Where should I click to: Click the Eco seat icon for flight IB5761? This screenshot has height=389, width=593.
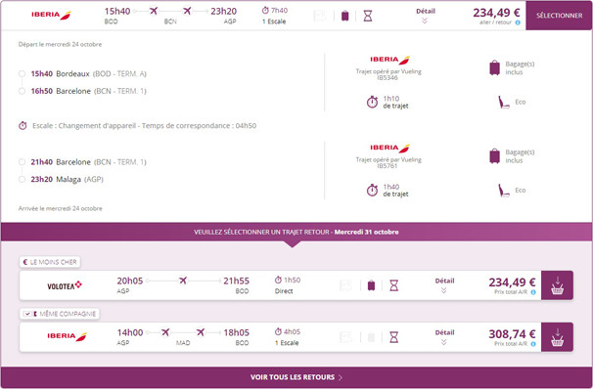[504, 191]
